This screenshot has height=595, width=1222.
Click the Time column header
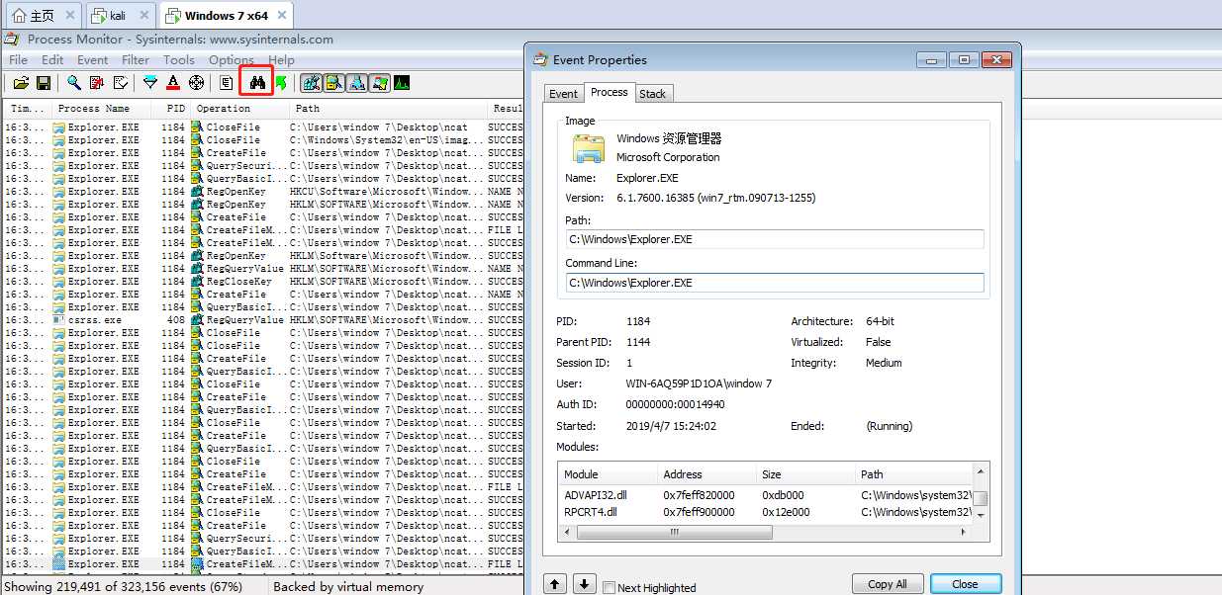[x=27, y=109]
